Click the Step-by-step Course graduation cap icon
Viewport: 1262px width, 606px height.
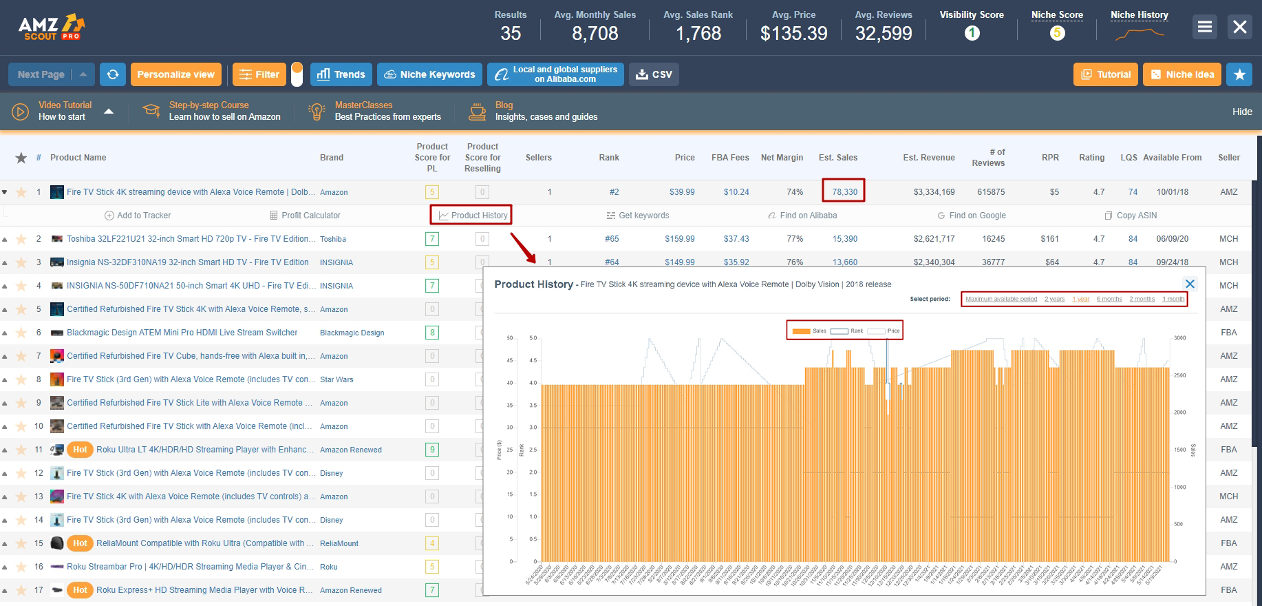pyautogui.click(x=151, y=111)
